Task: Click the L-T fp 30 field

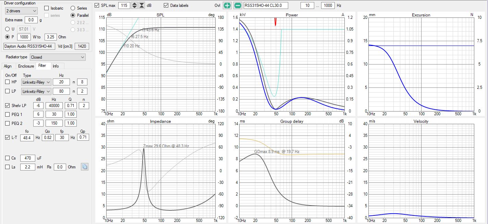Action: point(61,138)
